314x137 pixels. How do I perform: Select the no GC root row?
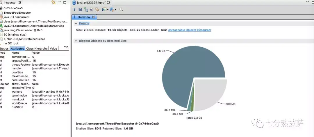click(x=34, y=44)
